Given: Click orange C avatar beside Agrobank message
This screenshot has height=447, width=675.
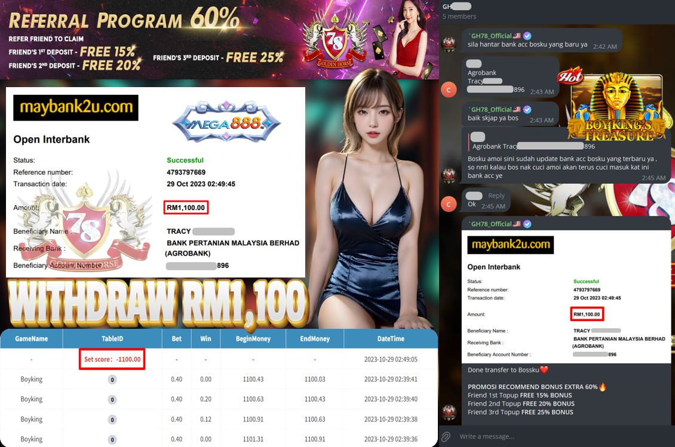Looking at the screenshot, I should 449,90.
